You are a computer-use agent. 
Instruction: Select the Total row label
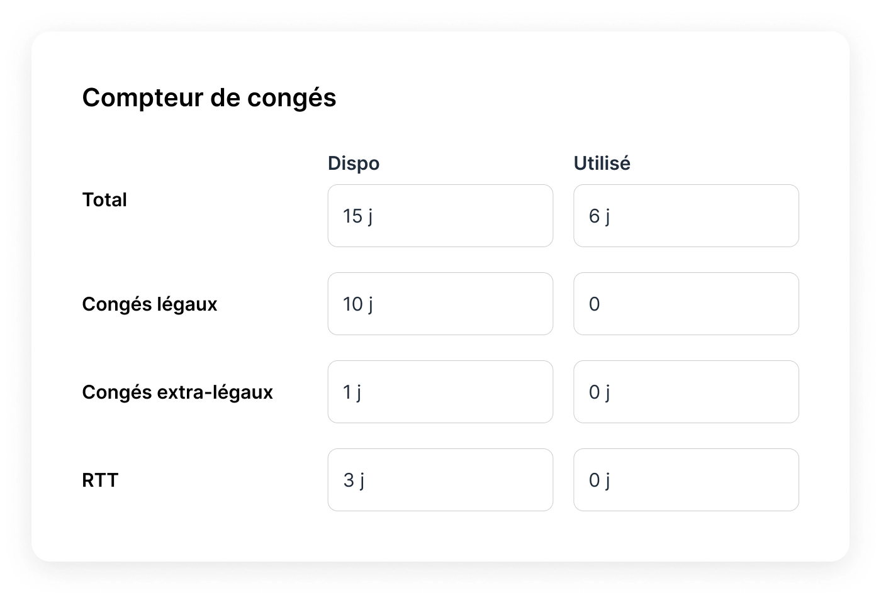pyautogui.click(x=104, y=200)
